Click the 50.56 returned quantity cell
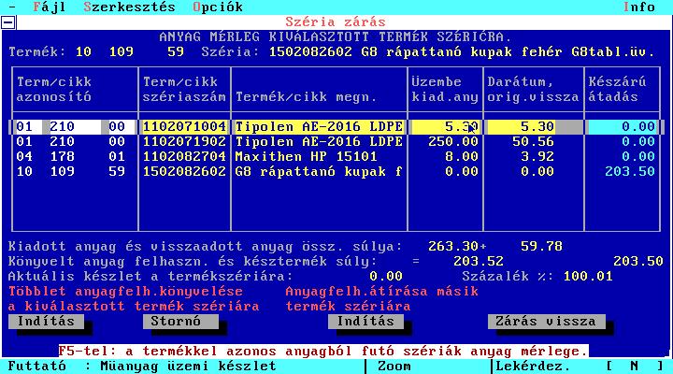This screenshot has width=673, height=374. tap(533, 142)
